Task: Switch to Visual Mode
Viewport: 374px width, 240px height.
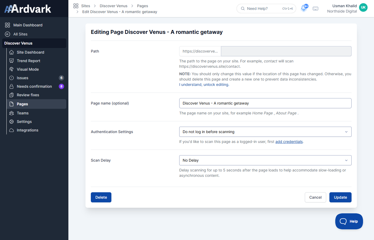Action: (37, 69)
